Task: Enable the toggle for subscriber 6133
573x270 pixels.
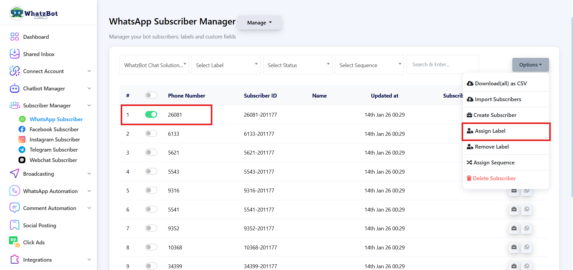Action: (151, 133)
